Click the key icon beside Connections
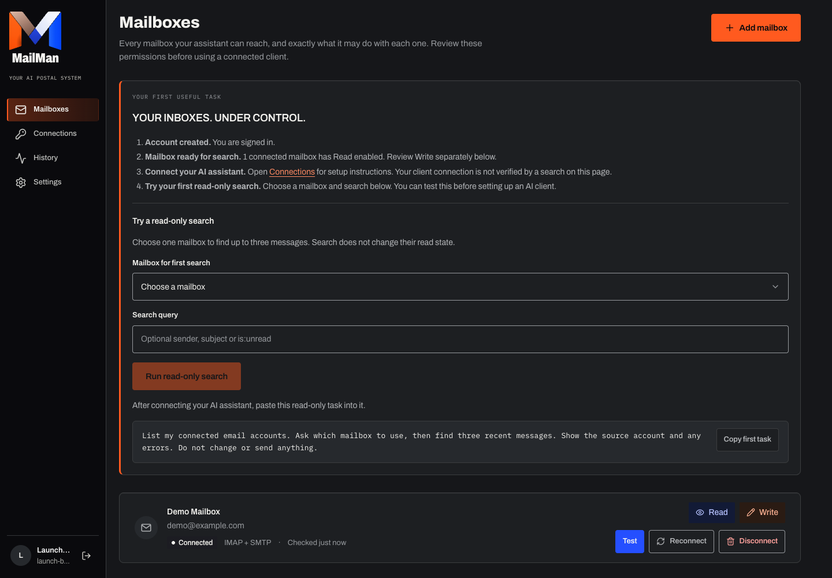832x578 pixels. pos(21,134)
